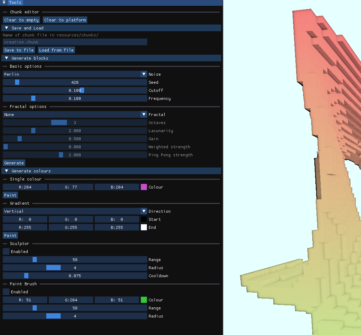
Task: Open the Vertical gradient direction dropdown
Action: [75, 211]
